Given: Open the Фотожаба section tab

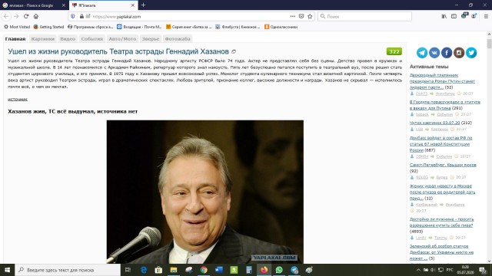Looking at the screenshot, I should pyautogui.click(x=178, y=39).
